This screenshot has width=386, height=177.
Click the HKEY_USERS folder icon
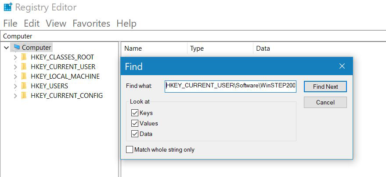24,86
